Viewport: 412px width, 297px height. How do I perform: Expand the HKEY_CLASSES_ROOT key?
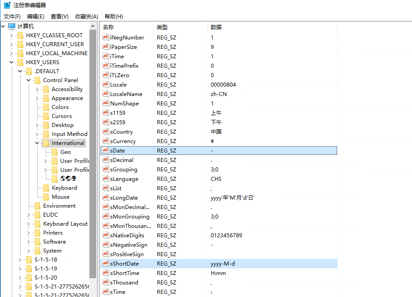pos(11,35)
